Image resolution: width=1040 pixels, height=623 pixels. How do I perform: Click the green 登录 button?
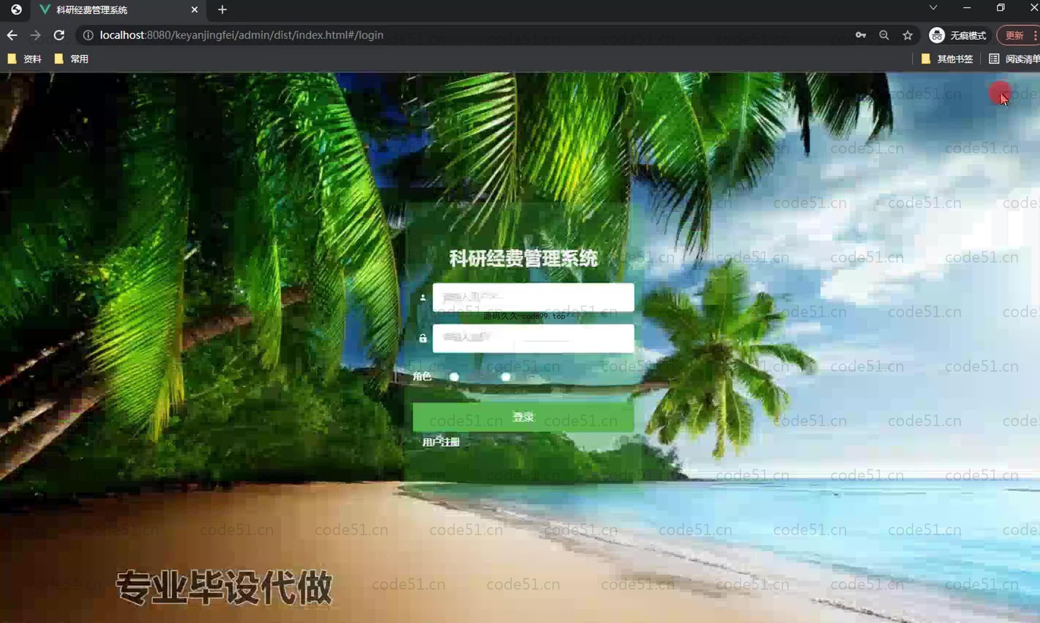[x=523, y=417]
